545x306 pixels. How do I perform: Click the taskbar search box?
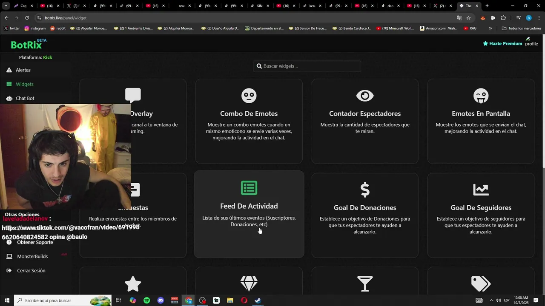tap(63, 300)
